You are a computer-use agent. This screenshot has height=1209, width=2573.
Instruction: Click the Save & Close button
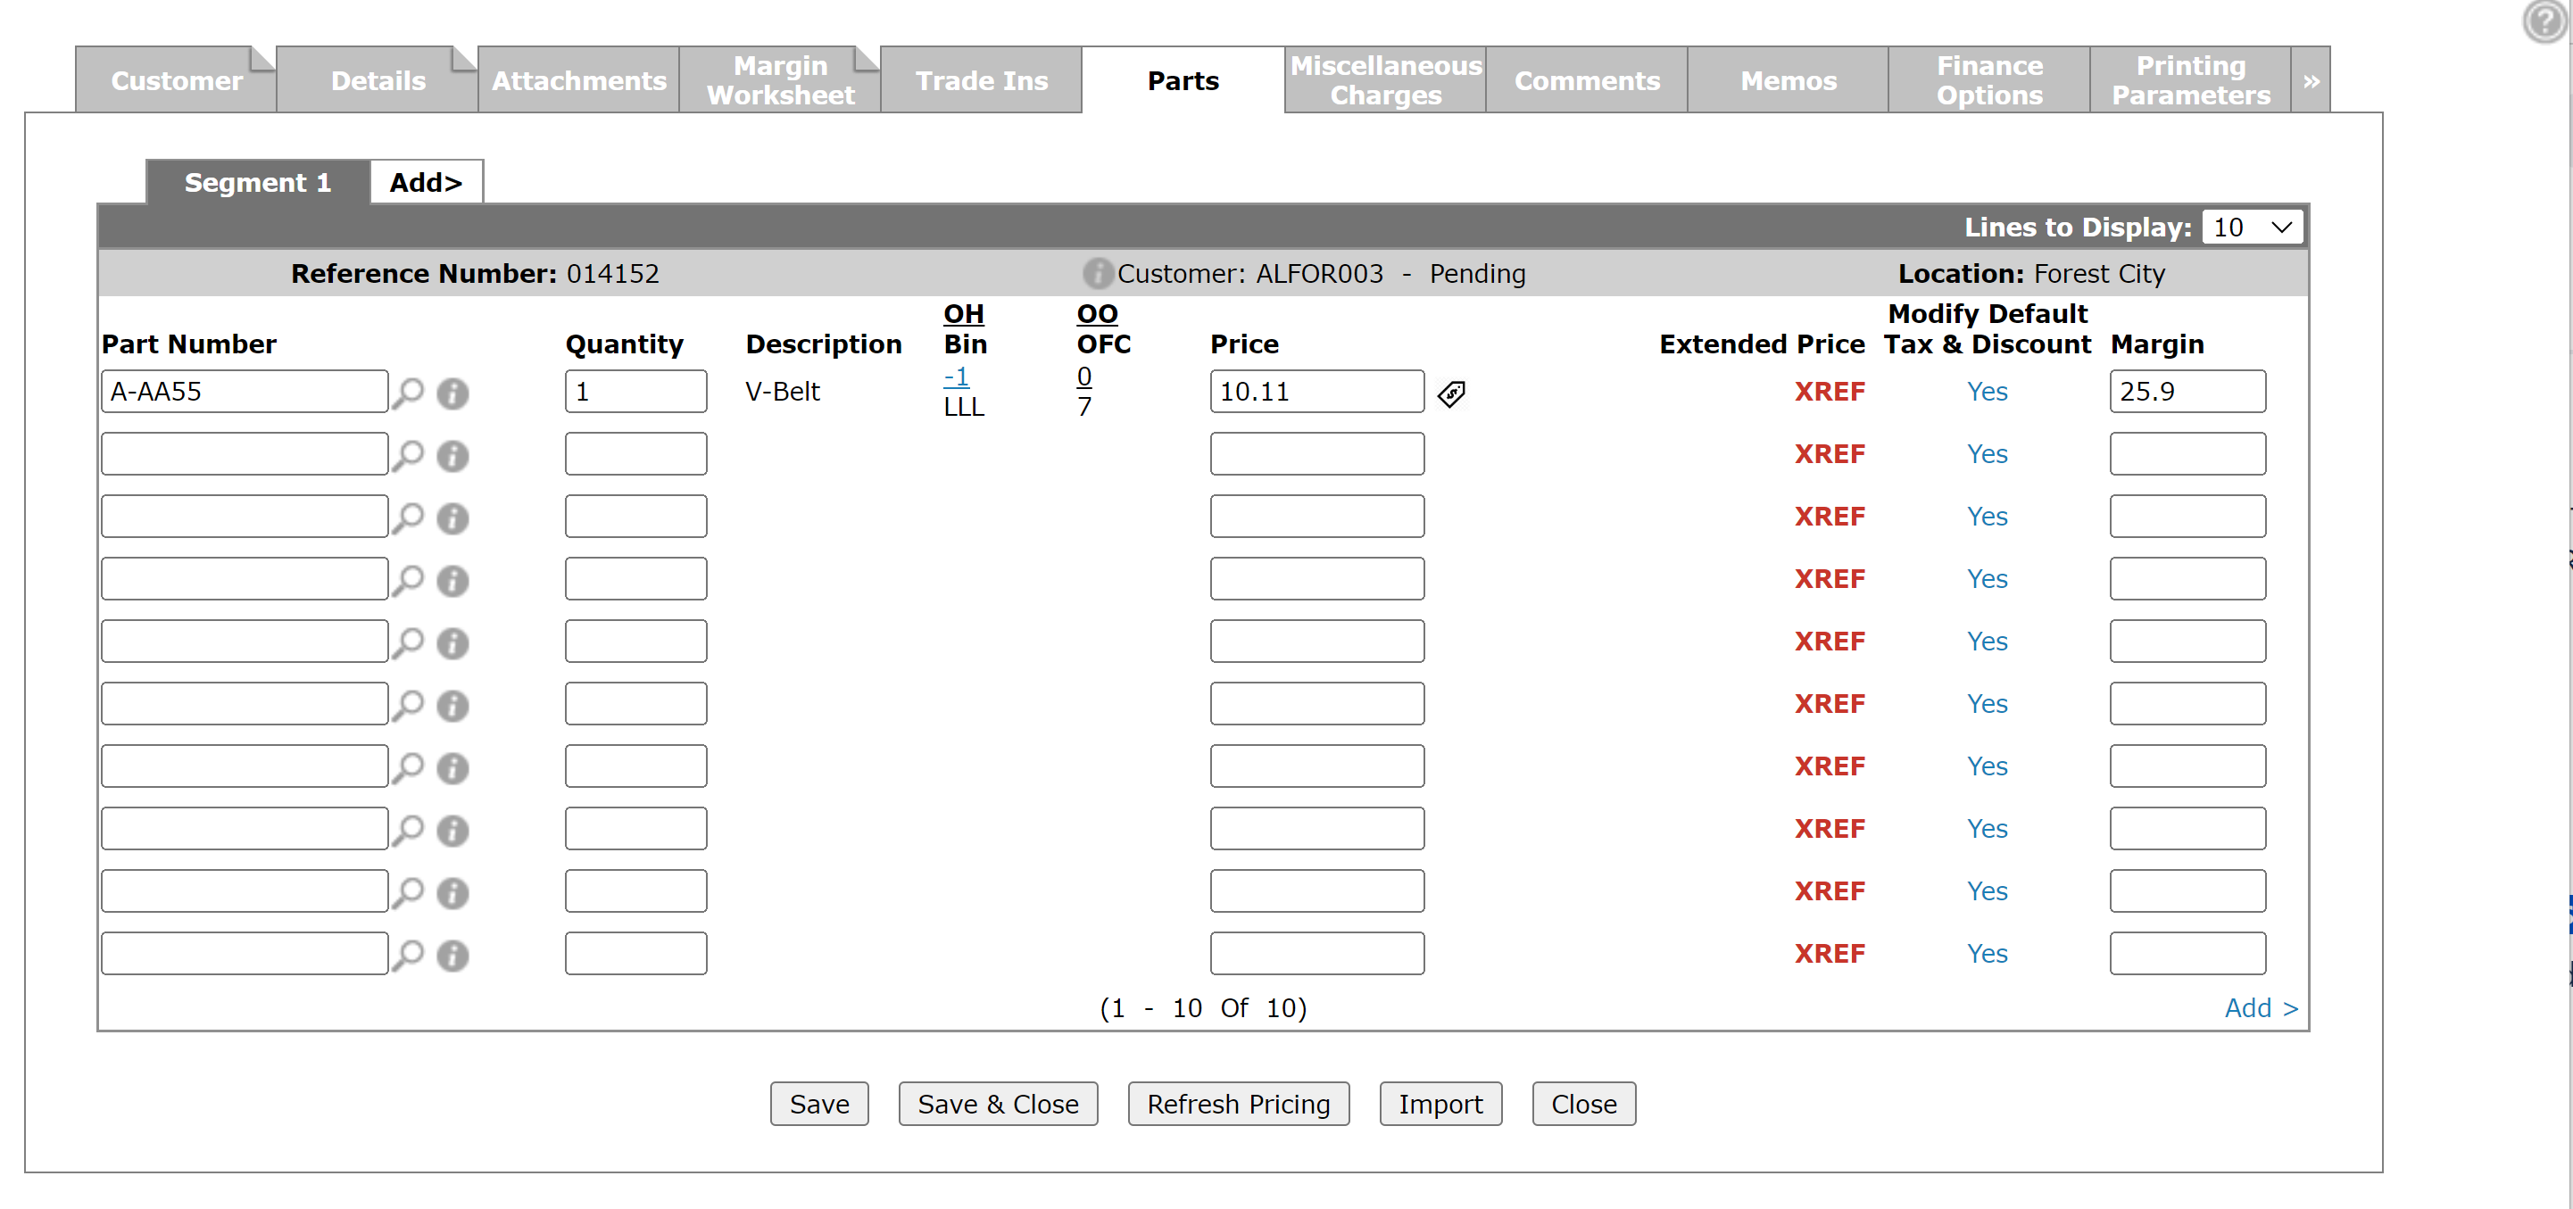pyautogui.click(x=998, y=1103)
